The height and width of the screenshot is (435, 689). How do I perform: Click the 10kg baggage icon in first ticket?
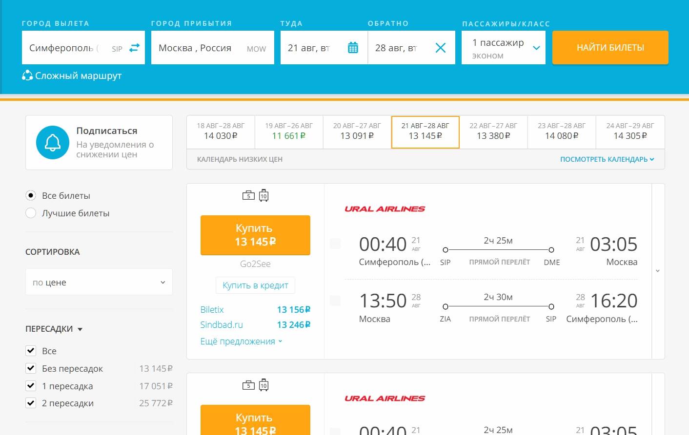coord(263,195)
